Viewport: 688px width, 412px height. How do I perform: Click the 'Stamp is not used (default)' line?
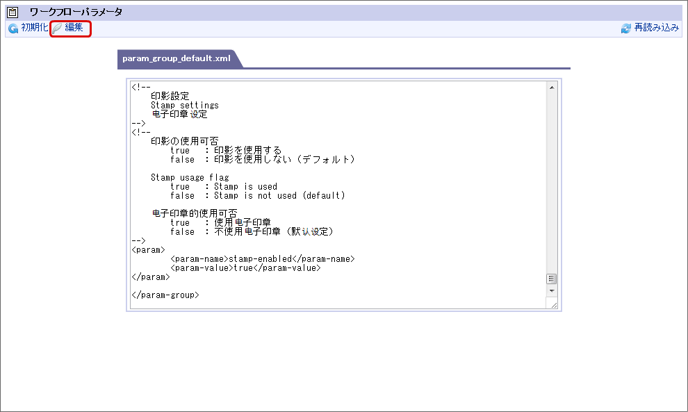(257, 196)
